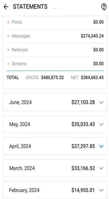The height and width of the screenshot is (199, 109).
Task: Select the Messages earnings row
Action: click(55, 36)
